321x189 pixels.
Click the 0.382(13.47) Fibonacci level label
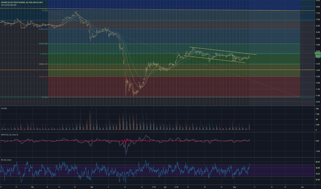coord(43,64)
